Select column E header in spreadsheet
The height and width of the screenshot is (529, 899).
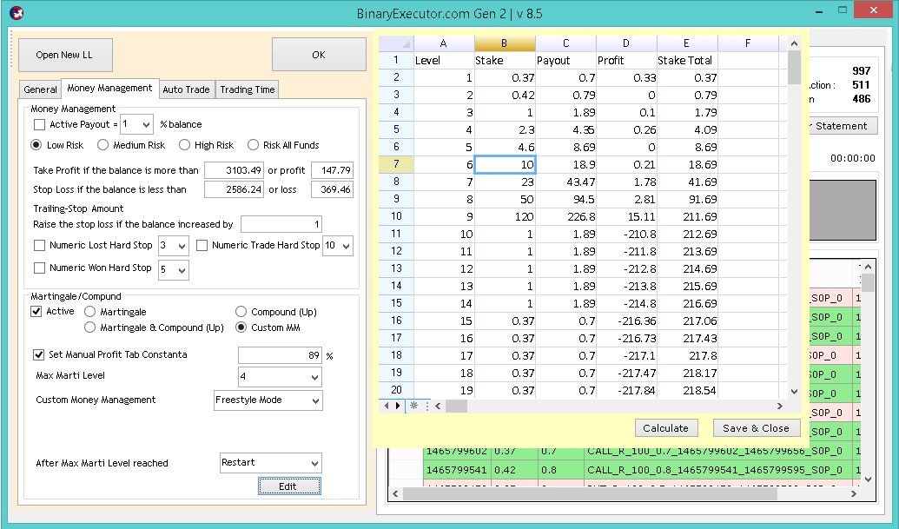coord(687,43)
